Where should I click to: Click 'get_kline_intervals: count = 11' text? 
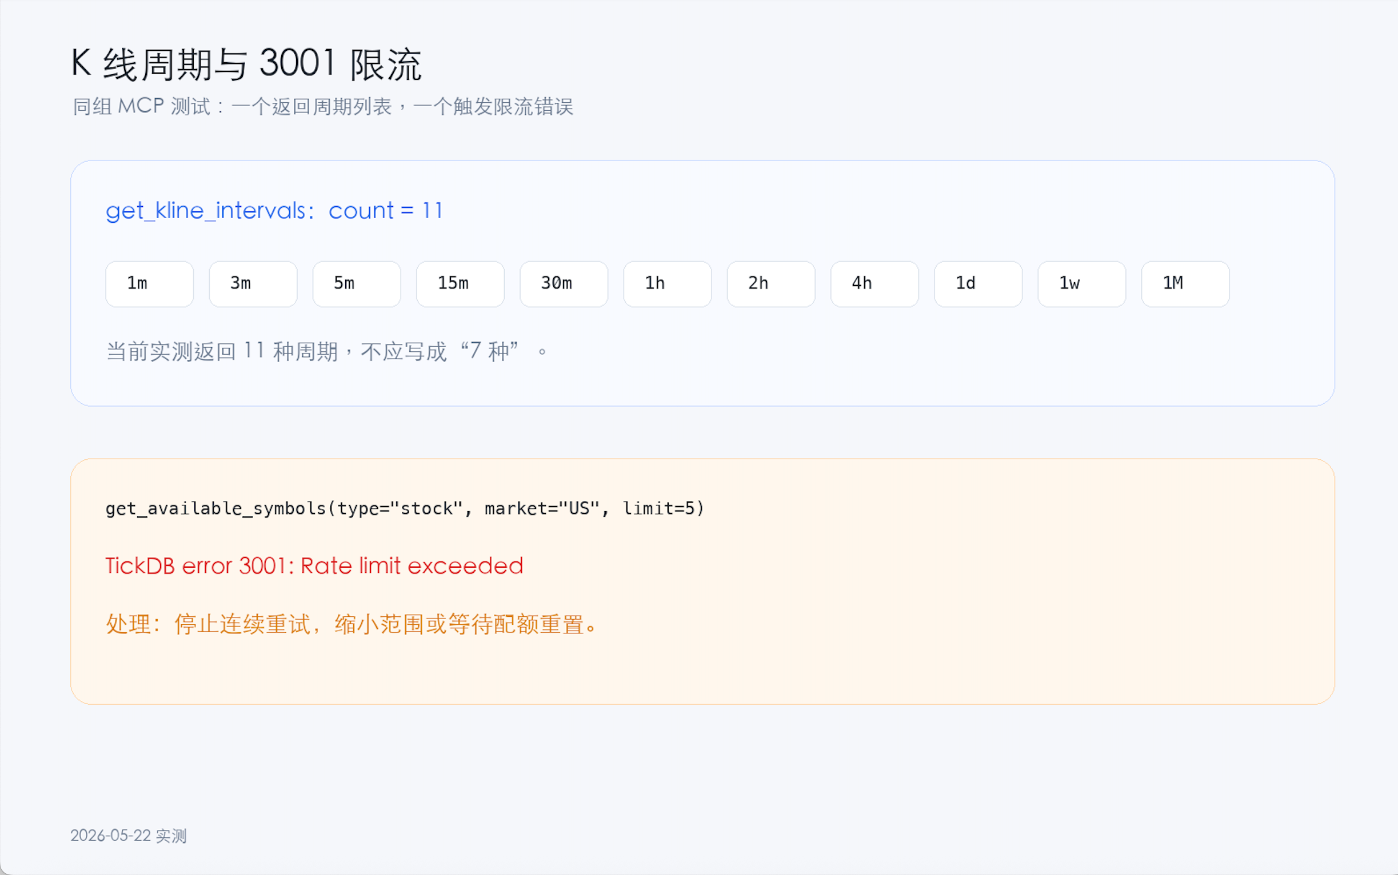click(x=274, y=211)
